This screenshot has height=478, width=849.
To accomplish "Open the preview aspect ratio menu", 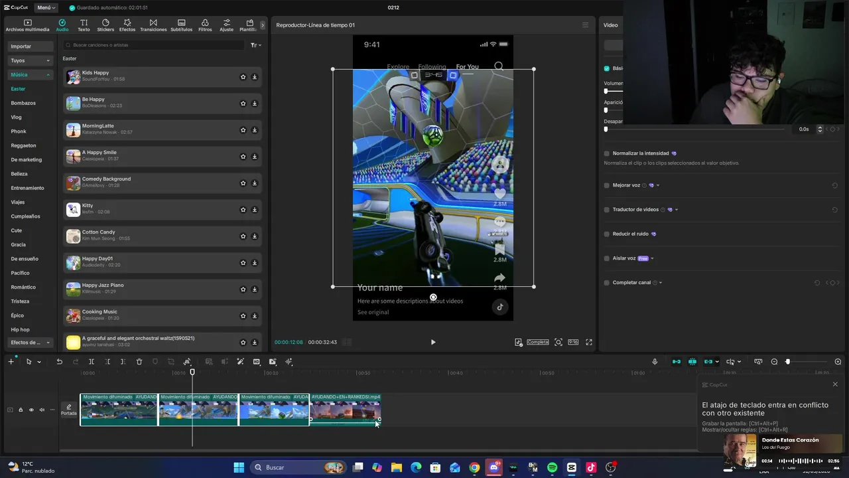I will pyautogui.click(x=573, y=343).
